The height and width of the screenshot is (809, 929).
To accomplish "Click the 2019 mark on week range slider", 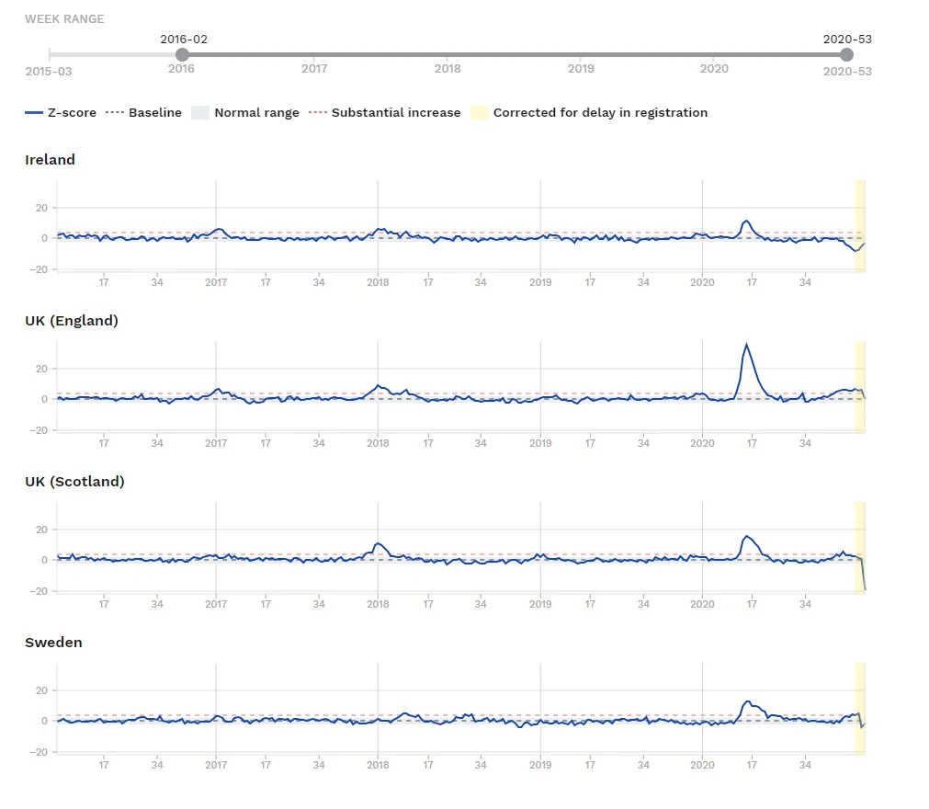I will [581, 56].
